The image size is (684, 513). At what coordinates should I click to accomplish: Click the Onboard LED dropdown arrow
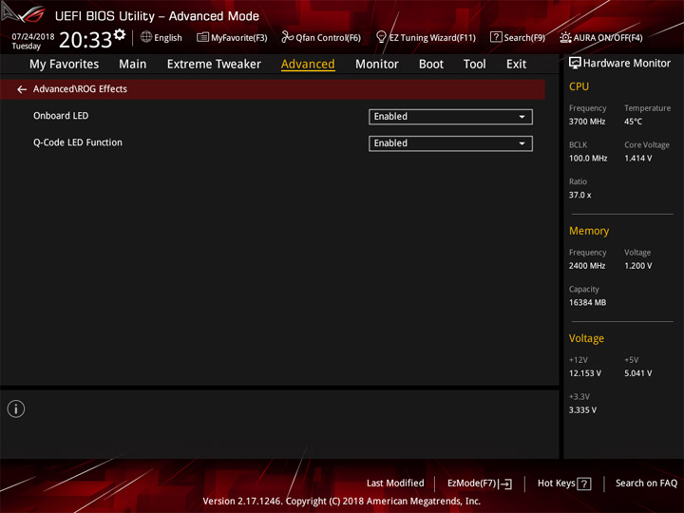point(522,117)
